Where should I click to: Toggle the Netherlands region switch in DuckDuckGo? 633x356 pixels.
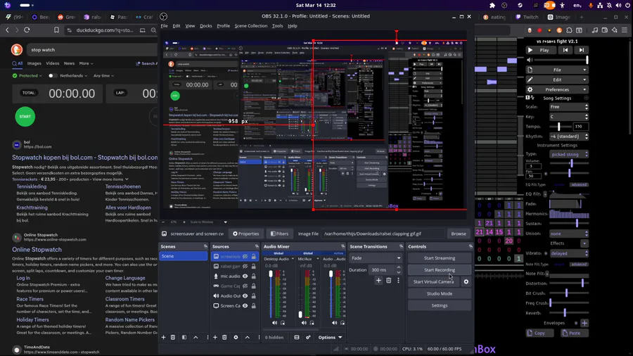52,75
